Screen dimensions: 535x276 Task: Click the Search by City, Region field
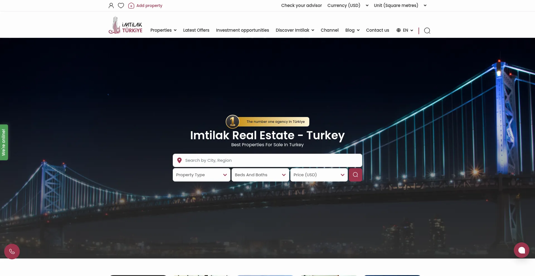point(267,160)
